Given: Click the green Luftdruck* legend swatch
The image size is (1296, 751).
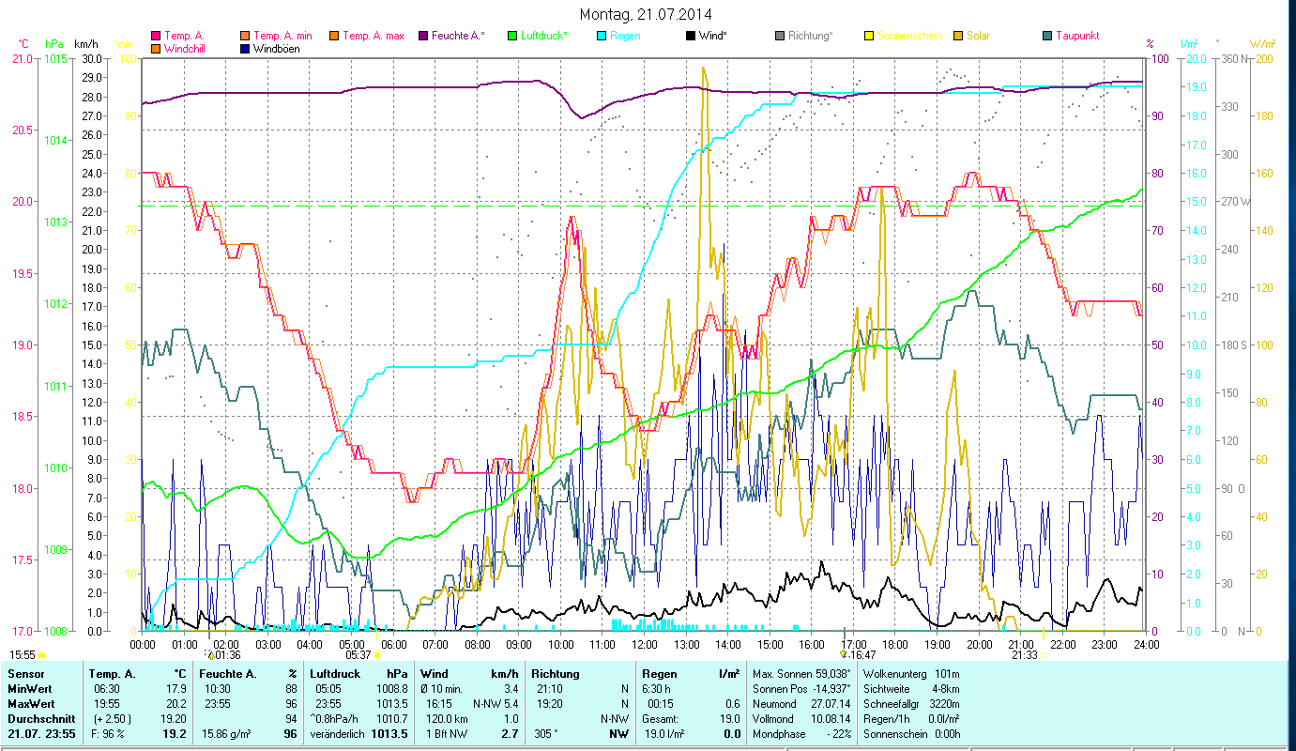Looking at the screenshot, I should click(512, 37).
